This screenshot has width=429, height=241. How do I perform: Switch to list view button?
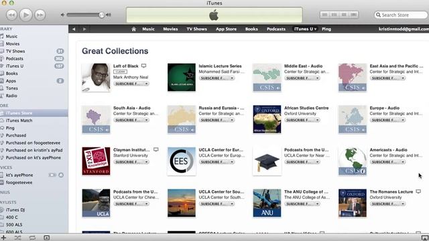click(324, 15)
